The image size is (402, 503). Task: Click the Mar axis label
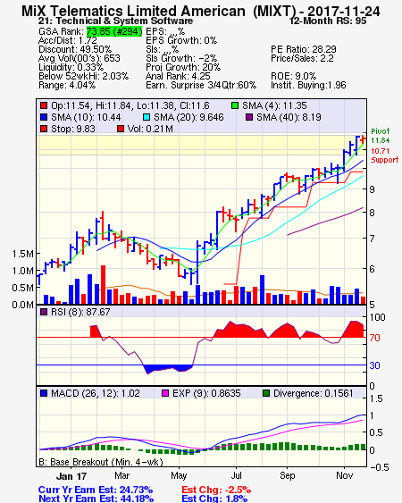[121, 475]
